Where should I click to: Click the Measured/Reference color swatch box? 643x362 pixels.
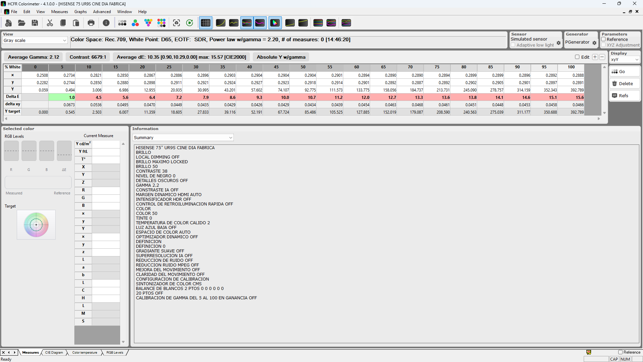38,182
